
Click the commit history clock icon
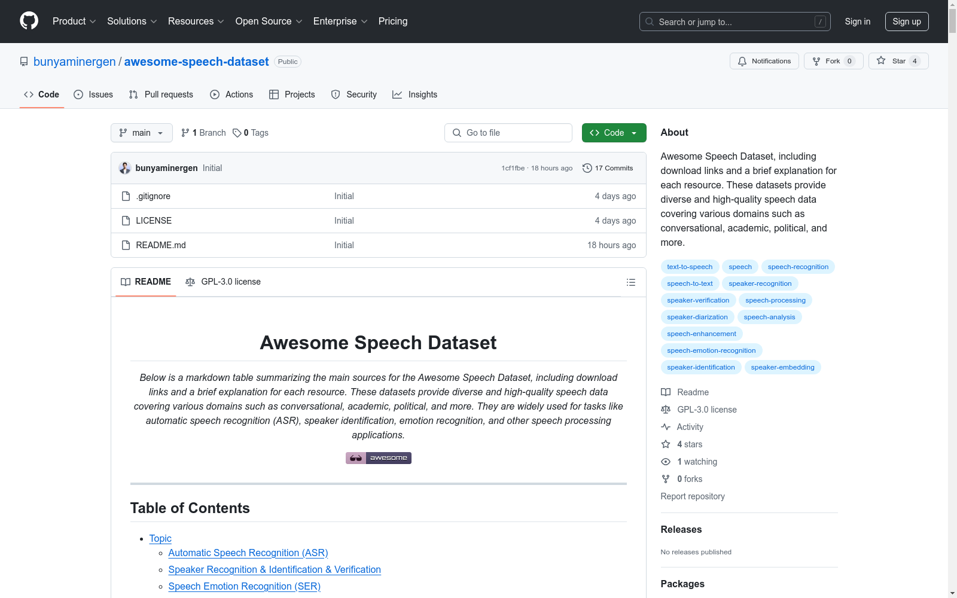pos(587,168)
